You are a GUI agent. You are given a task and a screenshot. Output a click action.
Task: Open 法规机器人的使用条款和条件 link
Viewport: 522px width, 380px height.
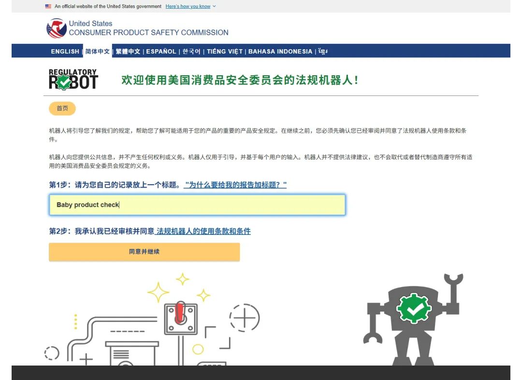(203, 231)
